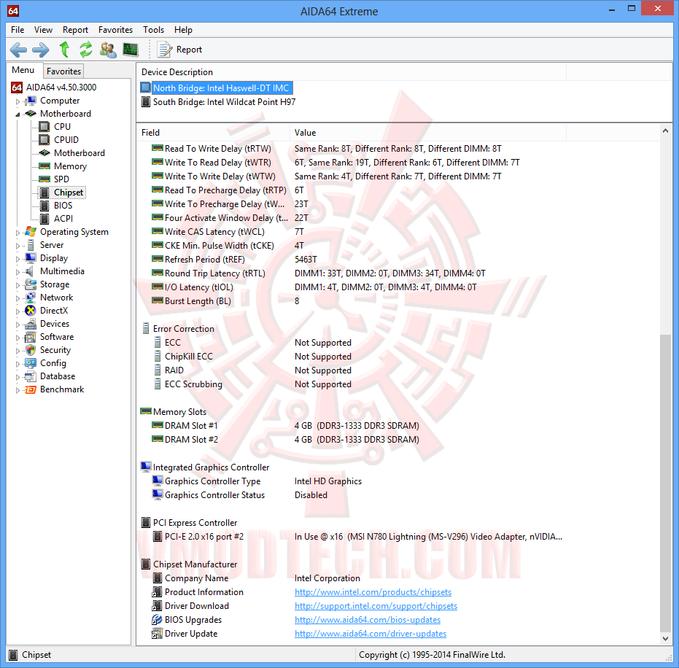The width and height of the screenshot is (679, 668).
Task: Click the Refresh toolbar icon
Action: 86,50
